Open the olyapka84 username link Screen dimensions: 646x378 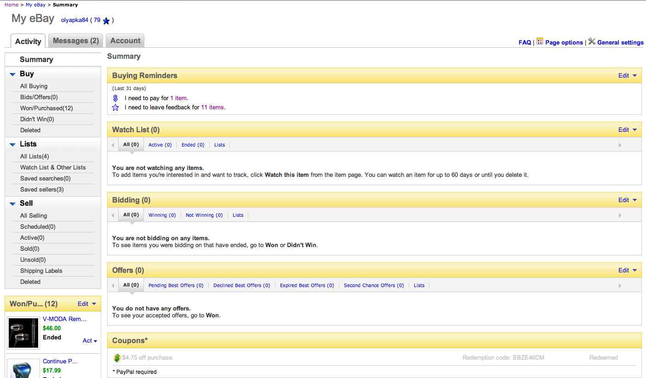pos(74,20)
